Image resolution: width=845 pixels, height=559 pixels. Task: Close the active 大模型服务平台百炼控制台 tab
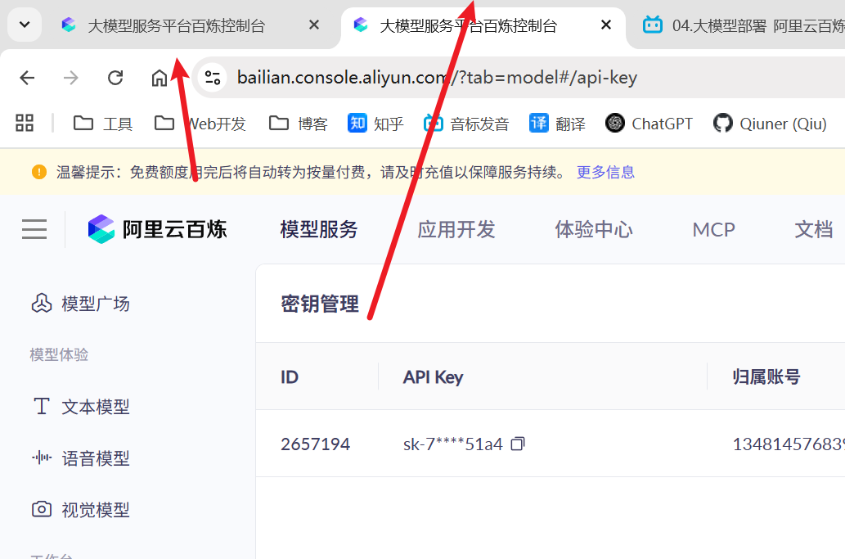(x=605, y=25)
